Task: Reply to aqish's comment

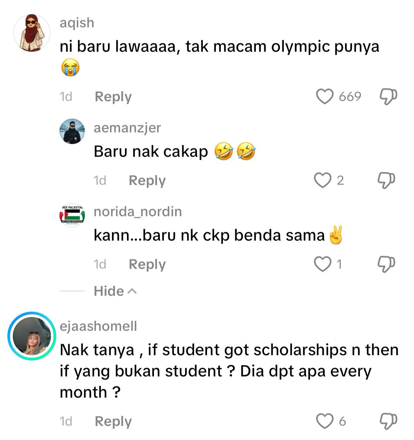Action: click(x=113, y=97)
